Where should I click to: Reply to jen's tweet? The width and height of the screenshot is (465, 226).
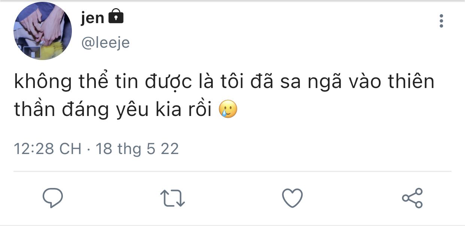point(52,198)
